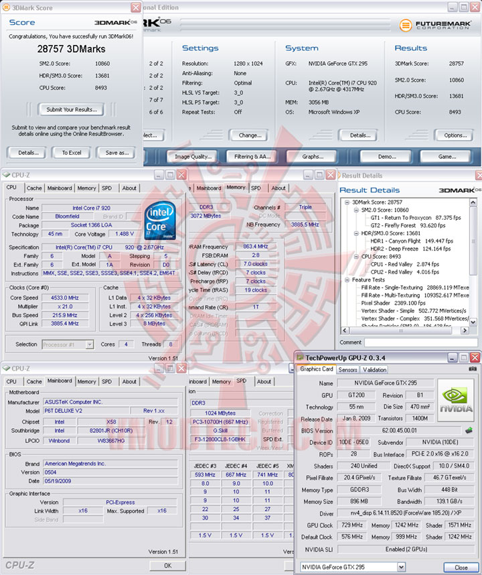
Task: Collapse the SM2.0 Score: 10860 node
Action: coord(356,210)
